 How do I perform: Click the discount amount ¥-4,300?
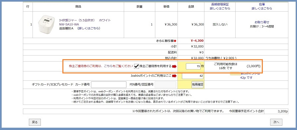pos(197,41)
